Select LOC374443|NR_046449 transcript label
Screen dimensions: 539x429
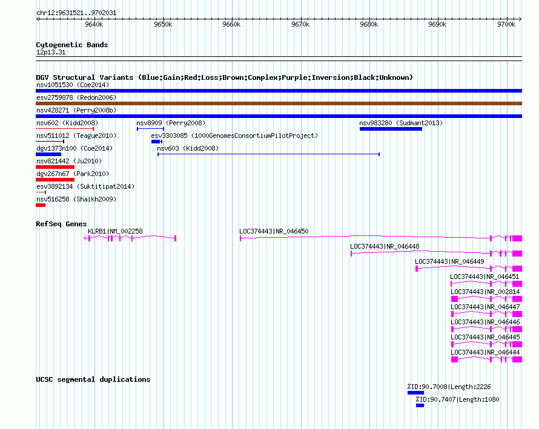[x=449, y=261]
